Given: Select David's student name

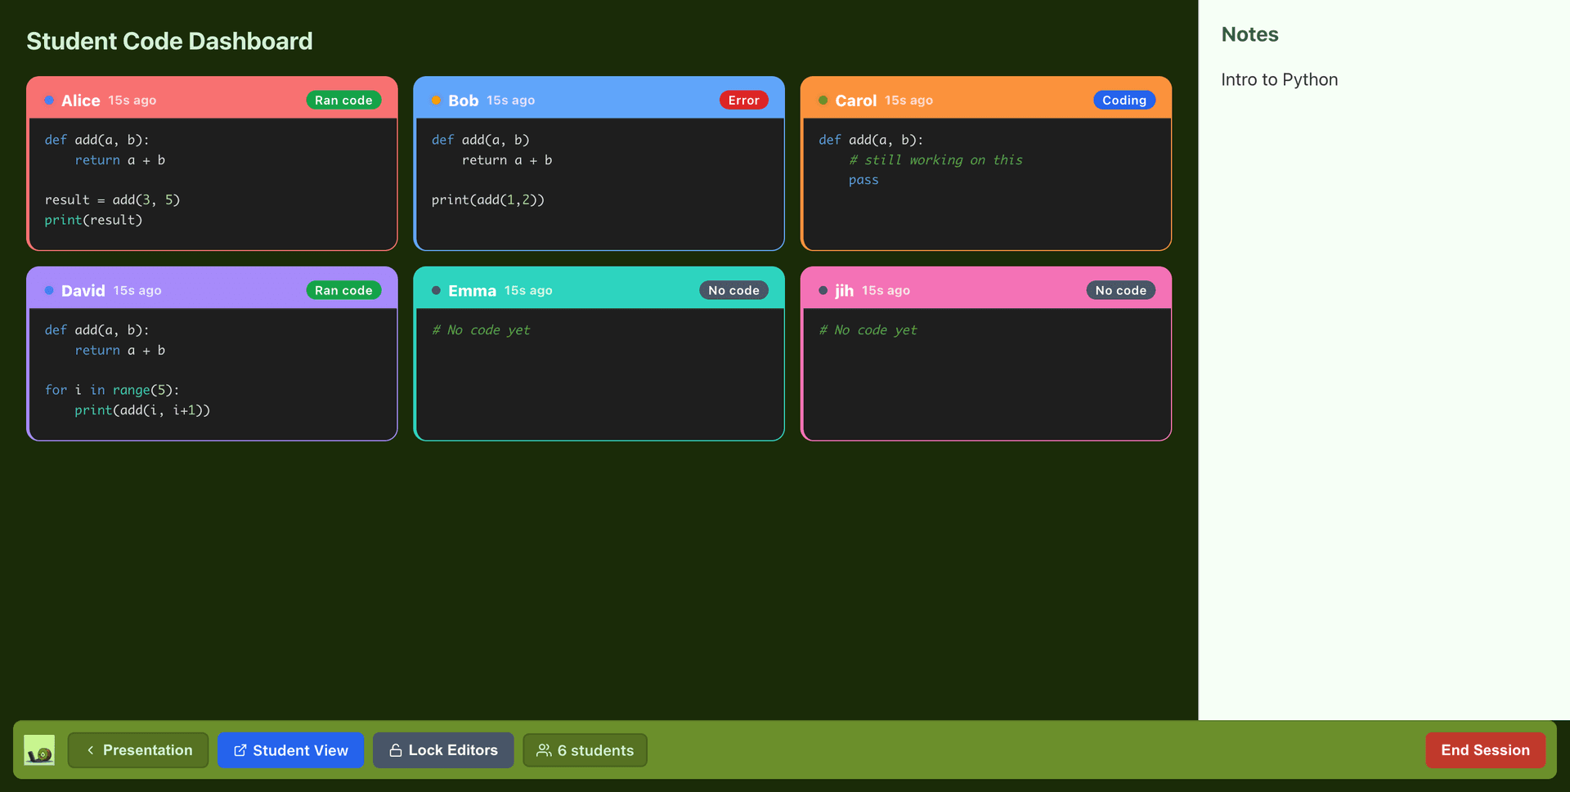Looking at the screenshot, I should (x=83, y=290).
